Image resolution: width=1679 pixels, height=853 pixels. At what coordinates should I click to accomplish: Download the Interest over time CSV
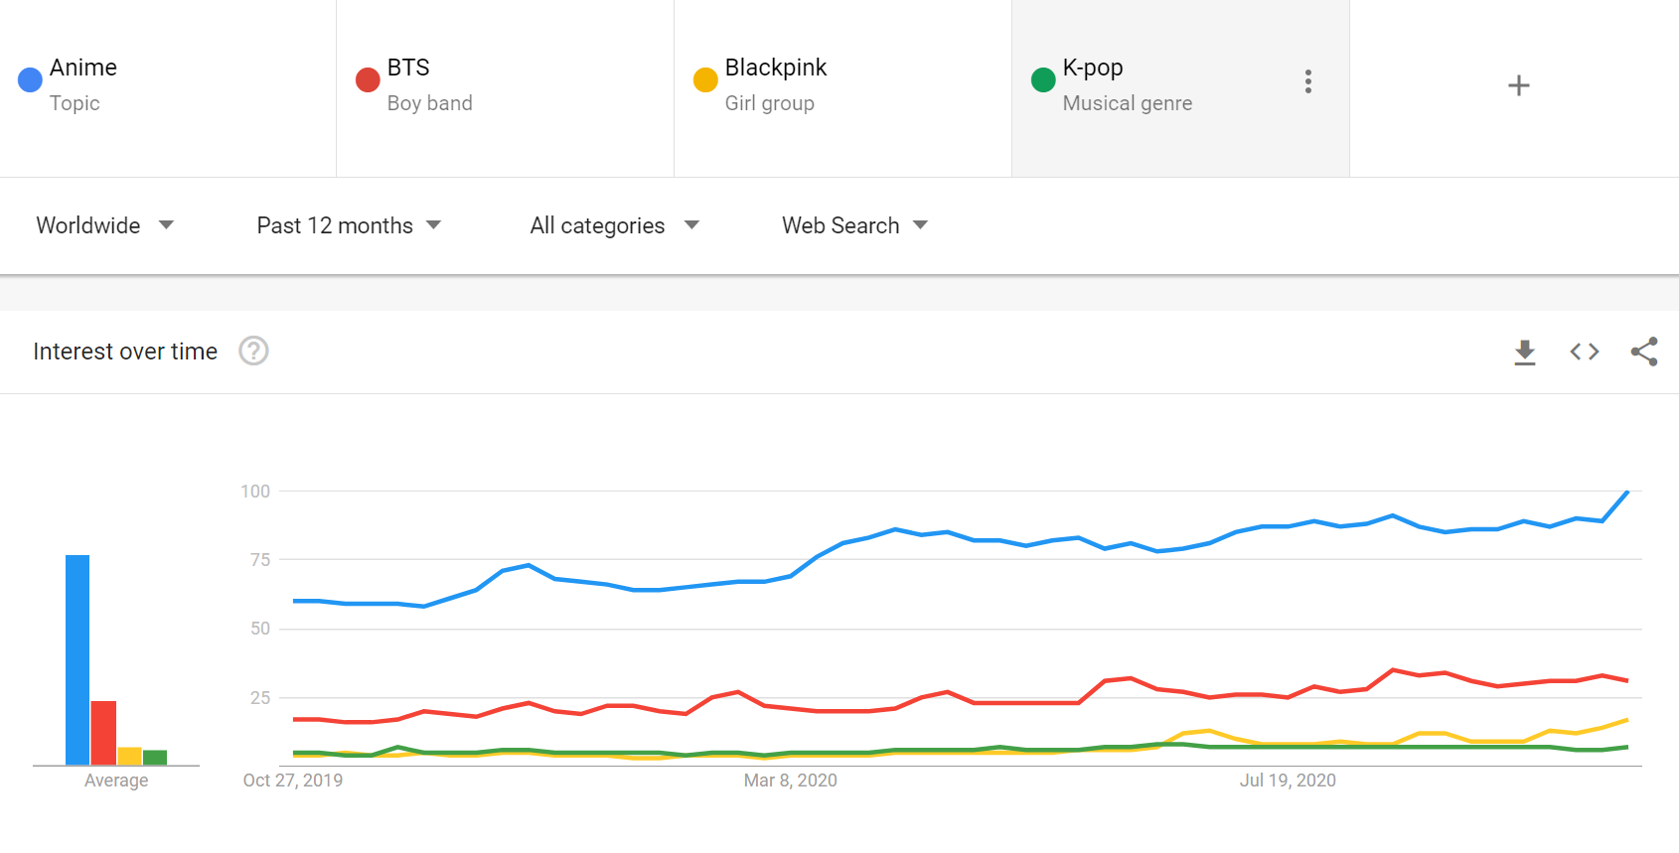coord(1524,352)
